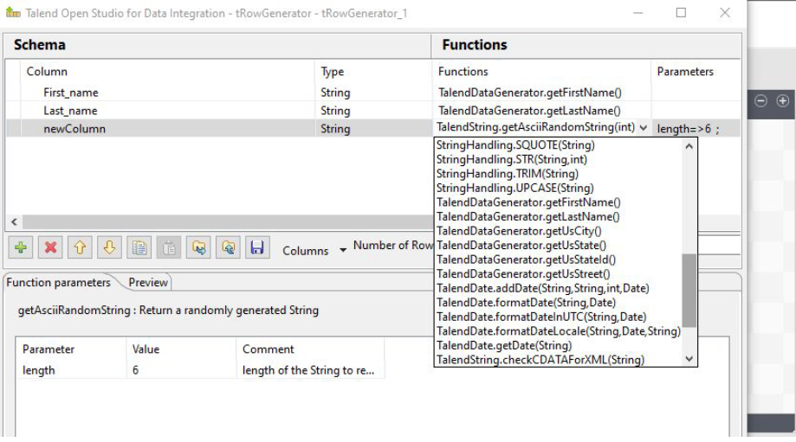Click the export schema to file icon
Viewport: 796px width, 442px height.
pos(228,248)
